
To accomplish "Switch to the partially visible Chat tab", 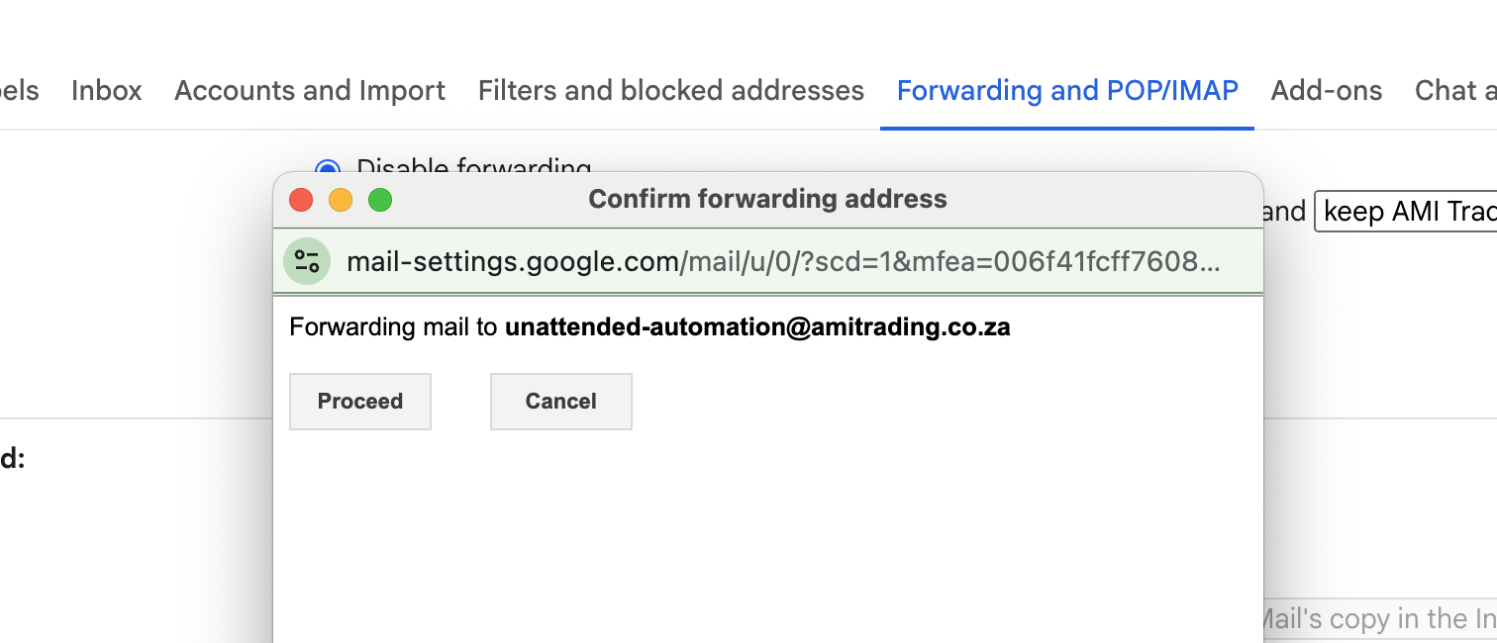I will coord(1455,91).
